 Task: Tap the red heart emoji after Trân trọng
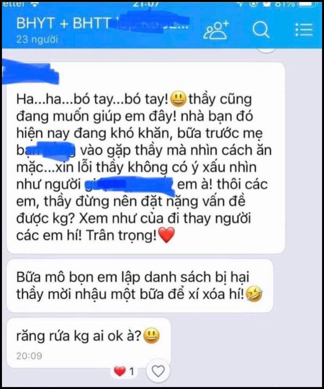(166, 235)
